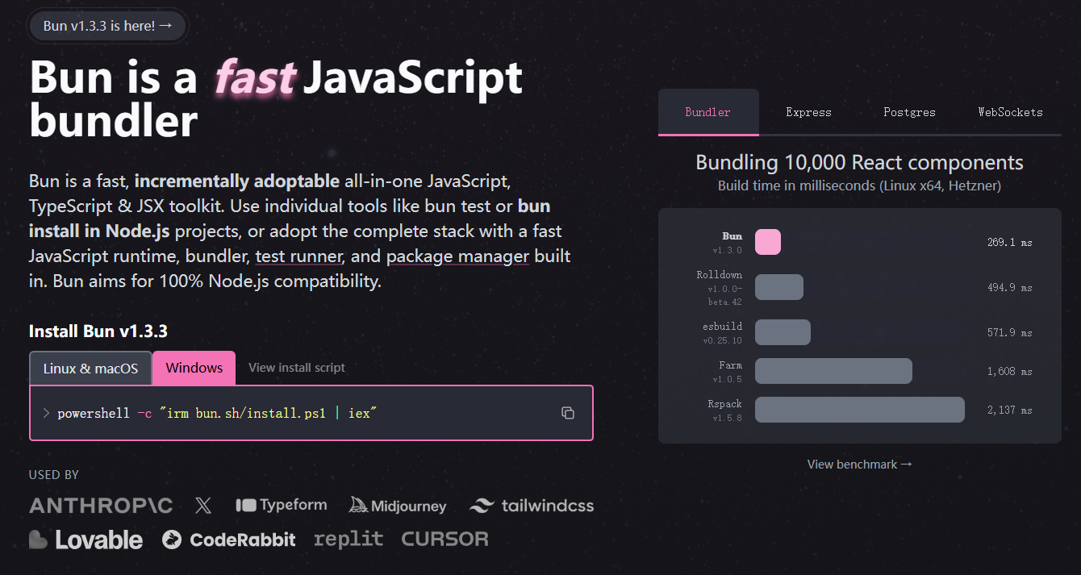Click the esbuild v0.25.10 label

(x=722, y=333)
